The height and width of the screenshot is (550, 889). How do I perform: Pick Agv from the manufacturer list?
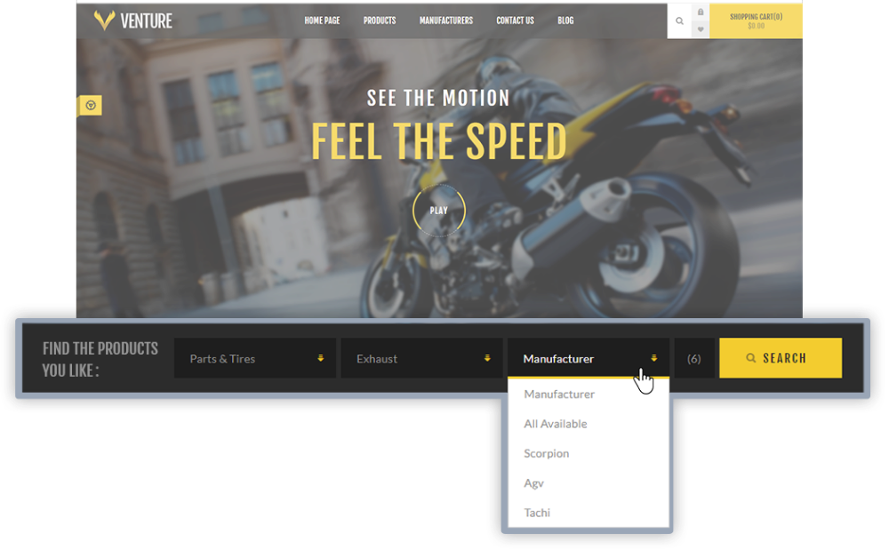pos(534,483)
